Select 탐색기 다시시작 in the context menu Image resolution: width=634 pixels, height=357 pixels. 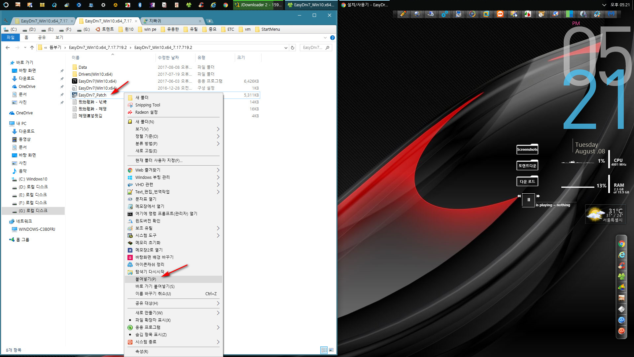pos(173,272)
